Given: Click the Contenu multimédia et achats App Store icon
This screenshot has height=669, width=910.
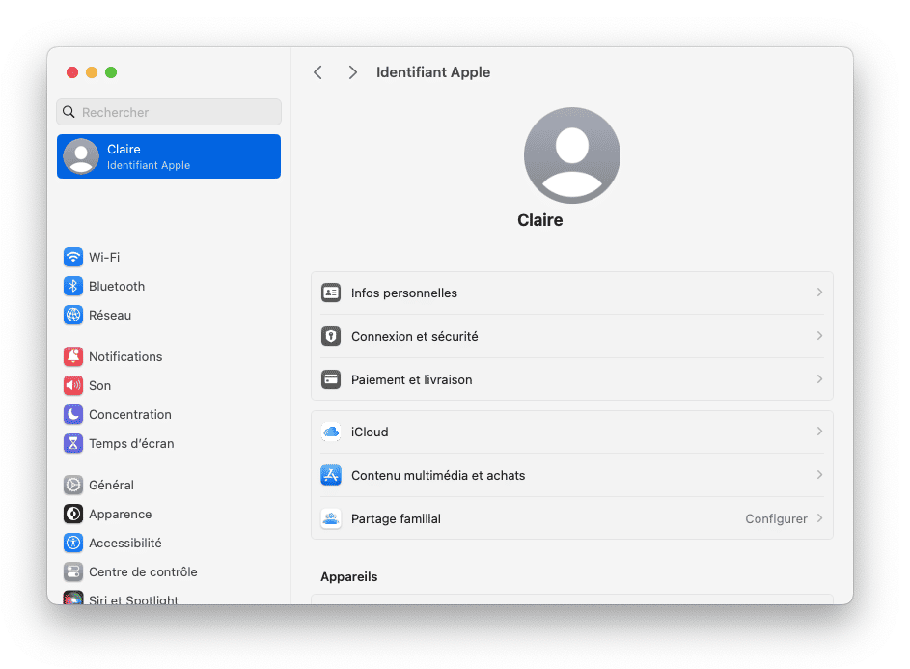Looking at the screenshot, I should (x=331, y=475).
